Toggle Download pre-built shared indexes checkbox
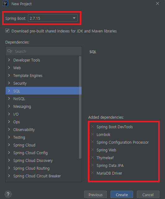Image resolution: width=165 pixels, height=199 pixels. point(7,31)
